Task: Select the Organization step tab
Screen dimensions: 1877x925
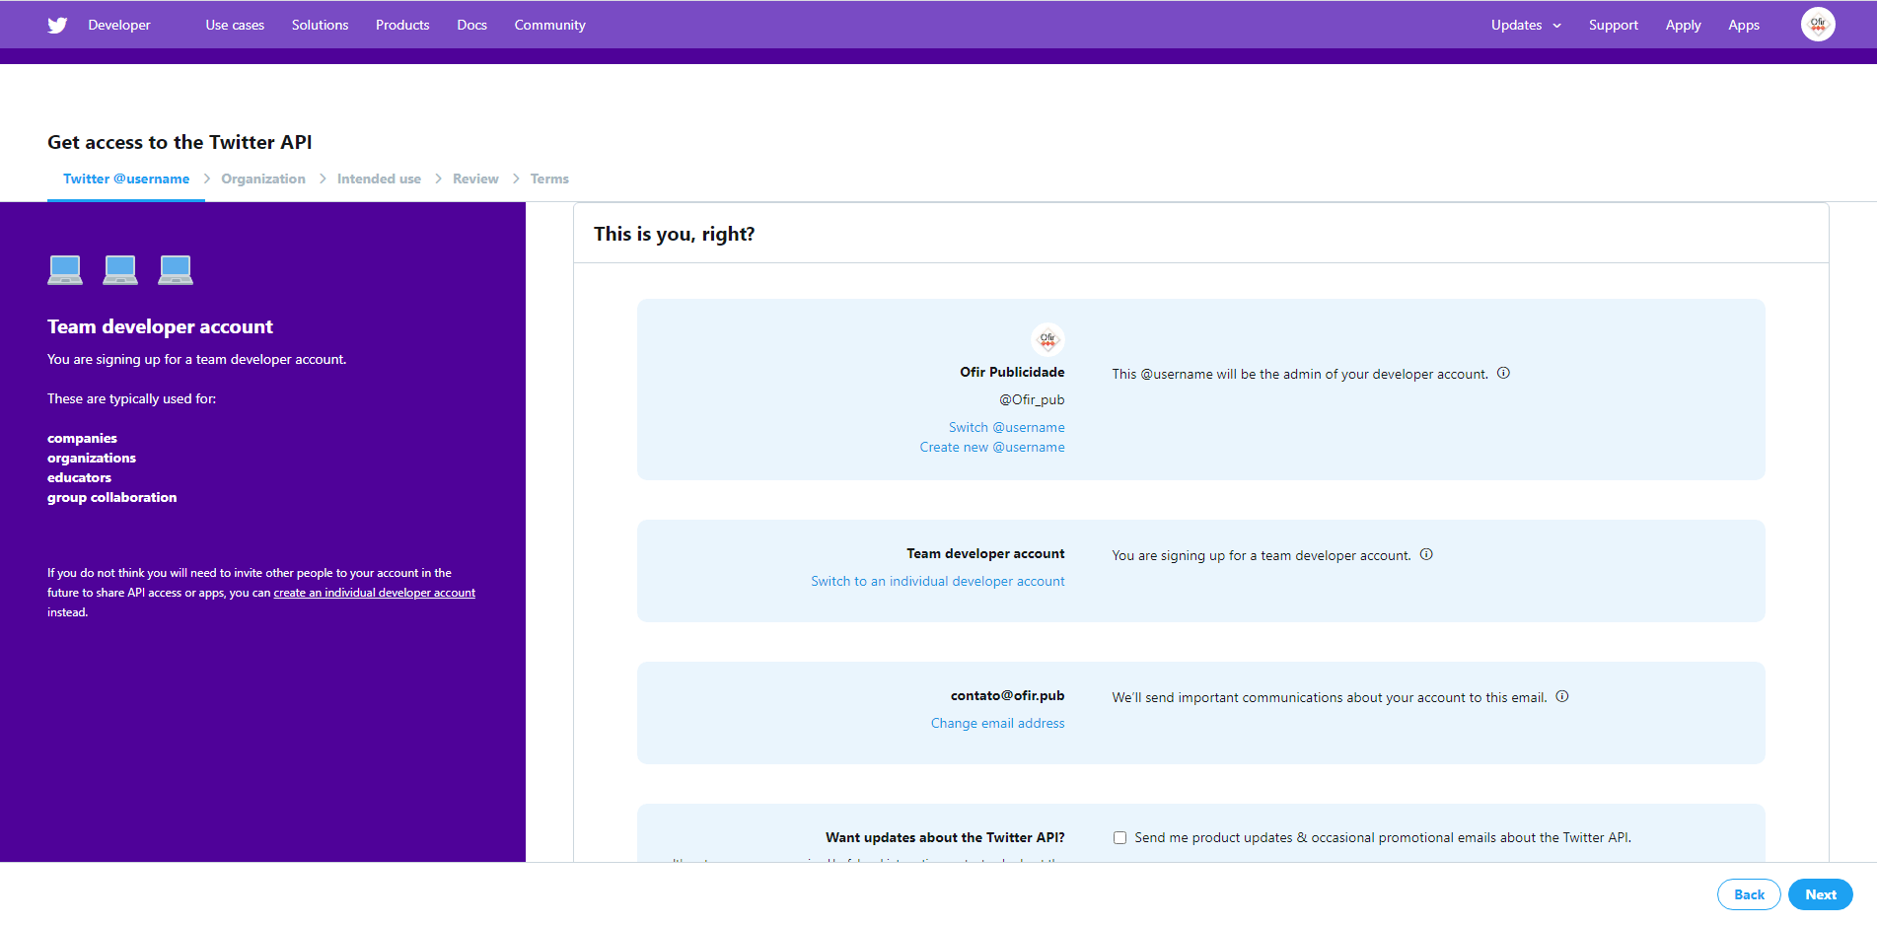Action: click(263, 178)
